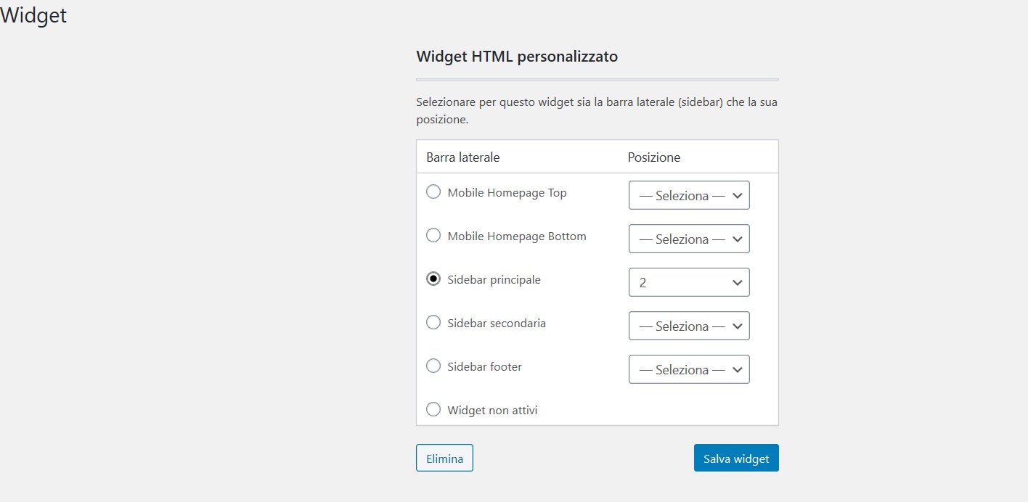1028x502 pixels.
Task: Open position dropdown for Sidebar footer
Action: [x=688, y=370]
